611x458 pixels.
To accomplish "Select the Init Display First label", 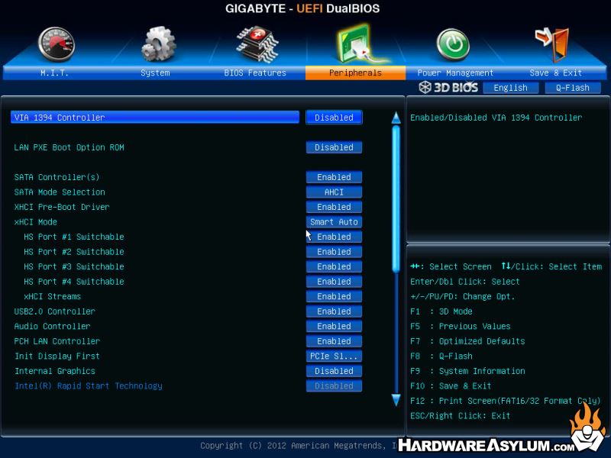I will (57, 356).
